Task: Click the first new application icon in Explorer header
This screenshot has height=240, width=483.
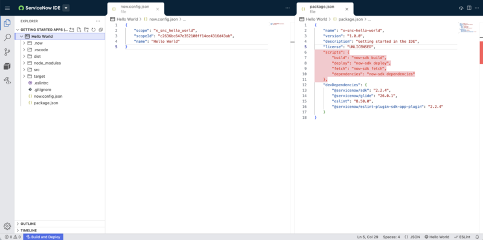Action: pyautogui.click(x=71, y=30)
